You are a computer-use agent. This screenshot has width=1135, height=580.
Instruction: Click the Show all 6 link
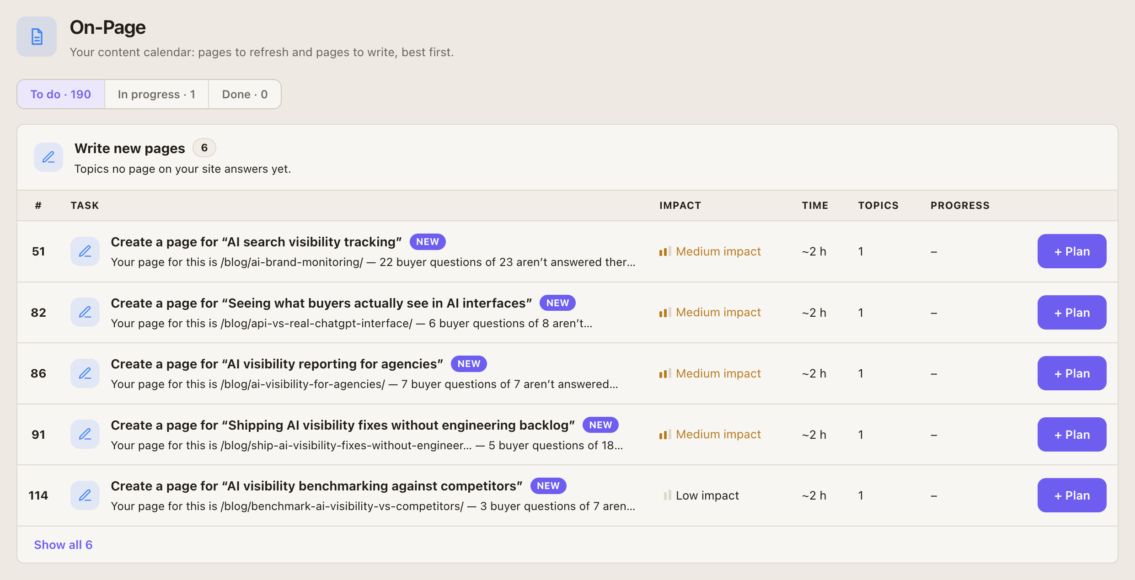(63, 545)
